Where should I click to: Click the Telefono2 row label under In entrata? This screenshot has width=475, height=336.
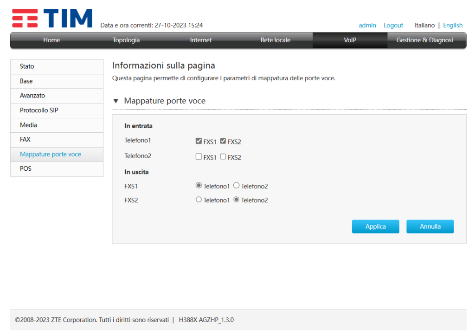(x=138, y=156)
